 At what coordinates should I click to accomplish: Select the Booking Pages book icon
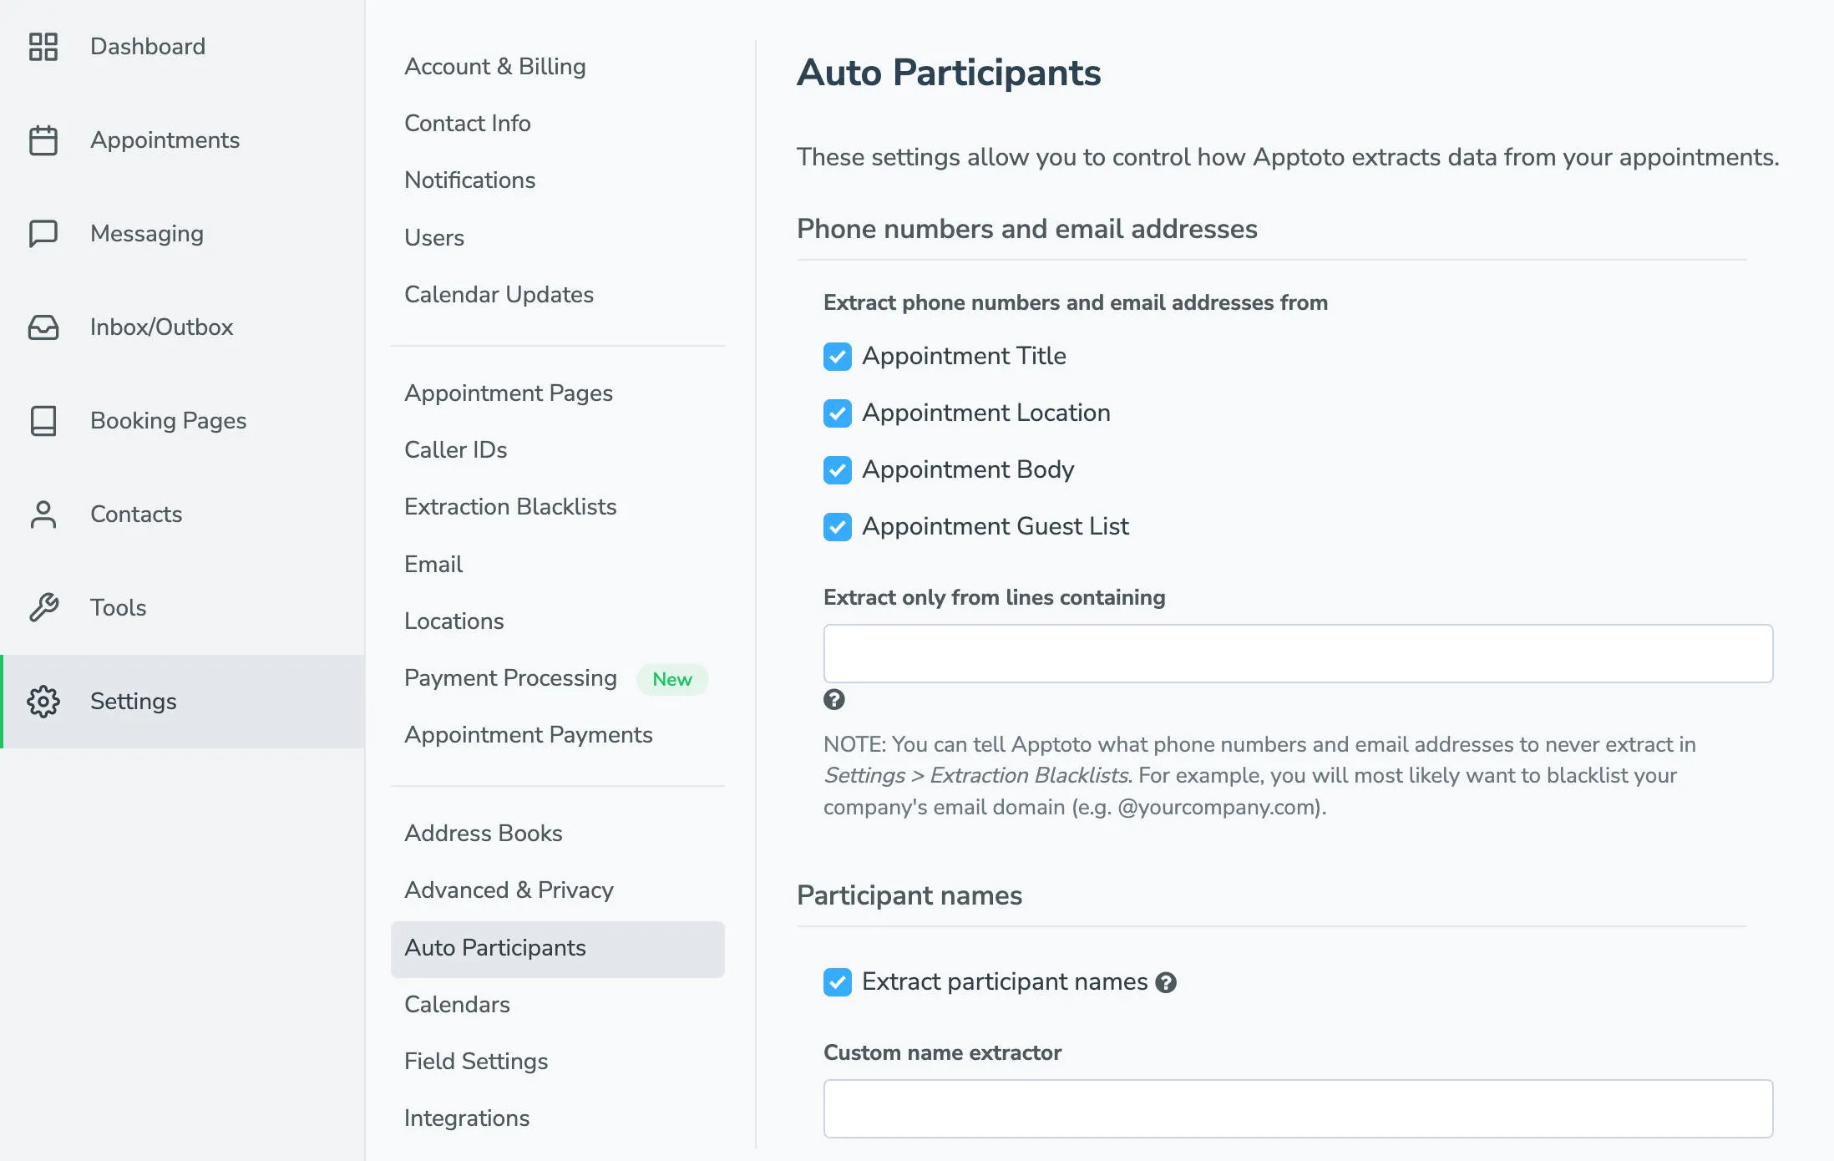(43, 421)
